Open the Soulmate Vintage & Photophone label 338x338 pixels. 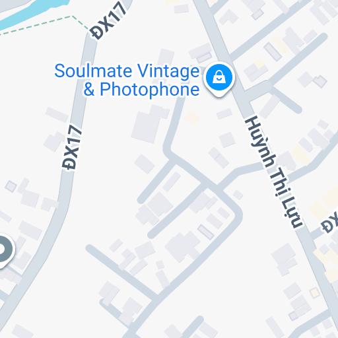(127, 80)
